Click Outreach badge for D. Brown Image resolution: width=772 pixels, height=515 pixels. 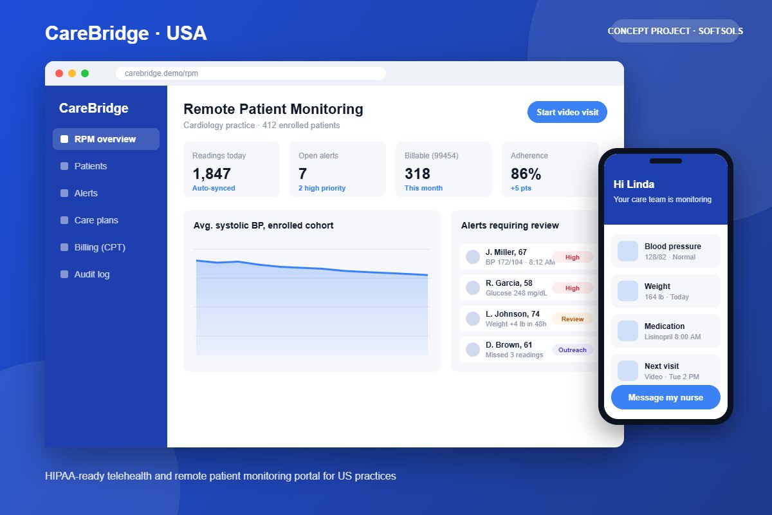[x=573, y=350]
